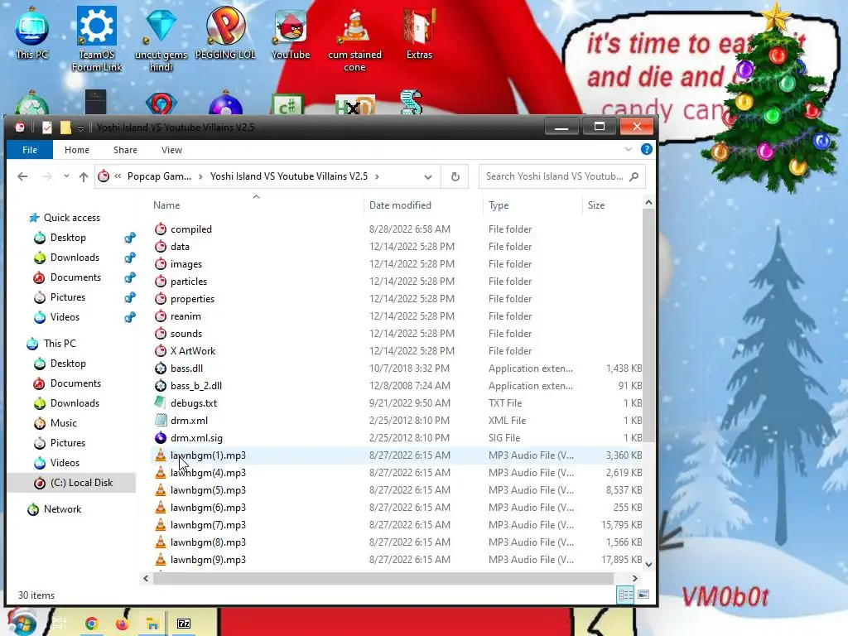Refresh the current folder view
The width and height of the screenshot is (848, 636).
point(455,176)
